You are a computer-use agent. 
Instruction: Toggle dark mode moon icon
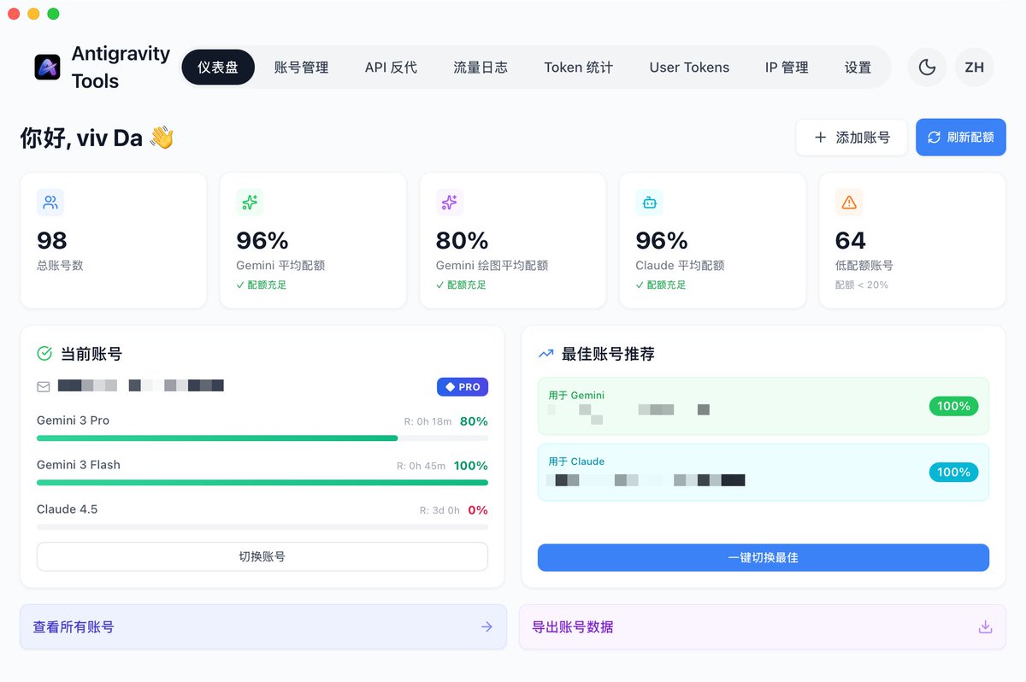pos(927,68)
